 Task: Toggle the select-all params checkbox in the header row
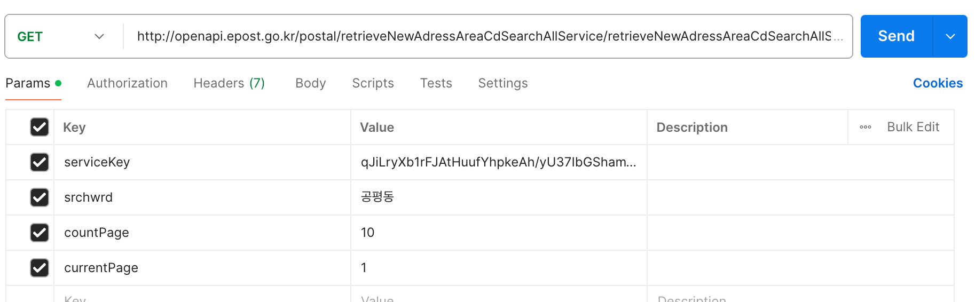40,127
